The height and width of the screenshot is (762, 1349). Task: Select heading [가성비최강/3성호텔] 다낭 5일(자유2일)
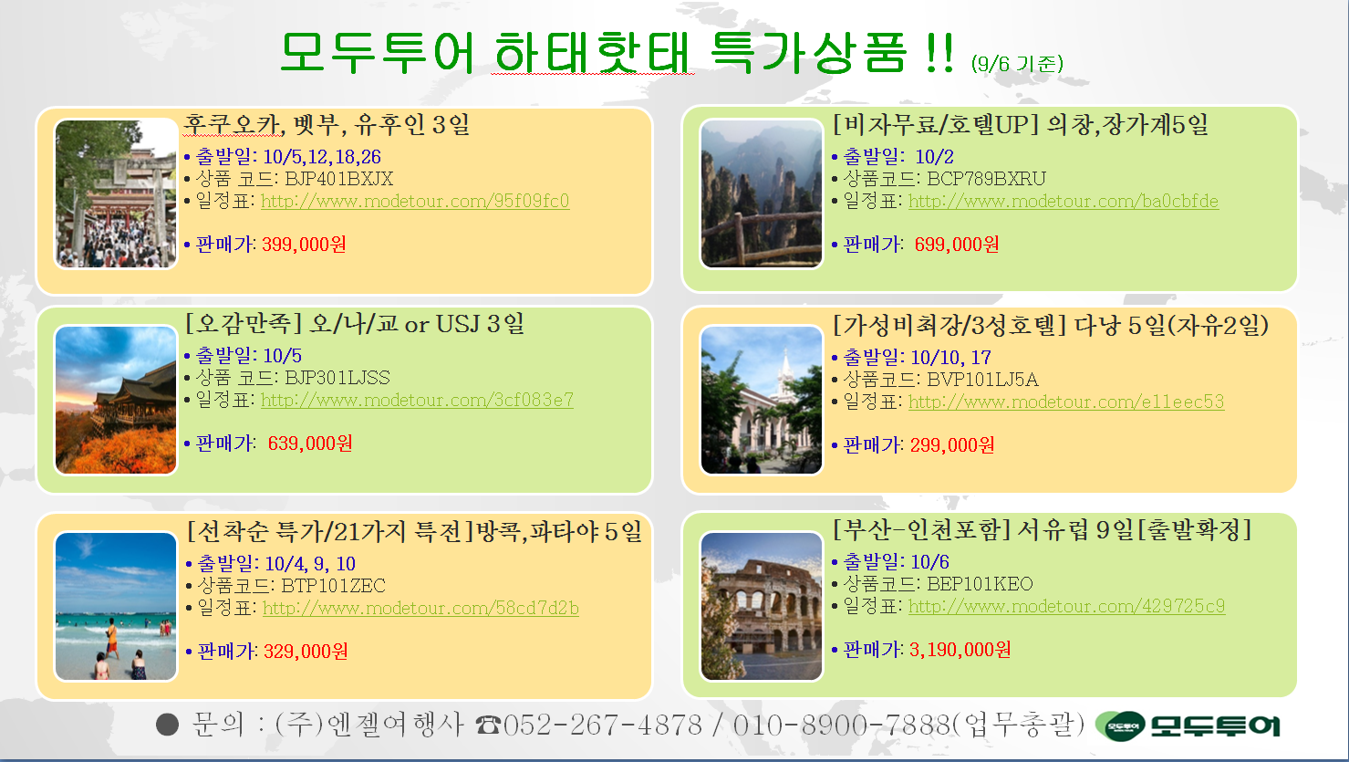point(1051,324)
